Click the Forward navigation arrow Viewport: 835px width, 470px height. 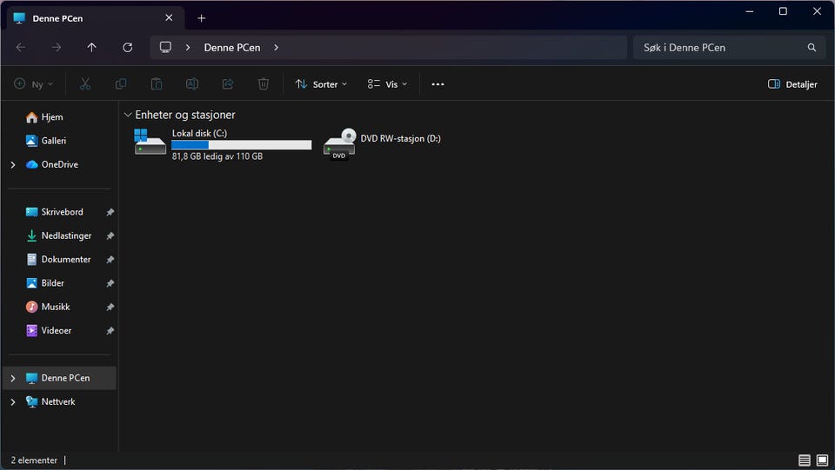[x=57, y=47]
